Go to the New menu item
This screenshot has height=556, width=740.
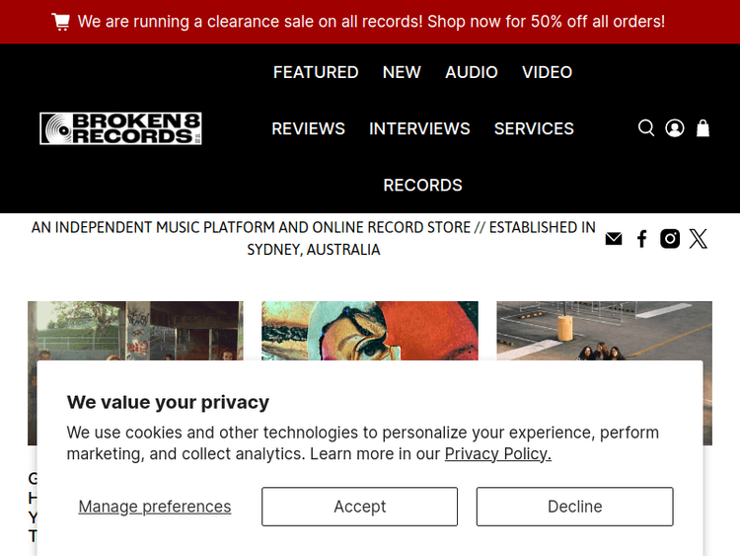[x=402, y=72]
